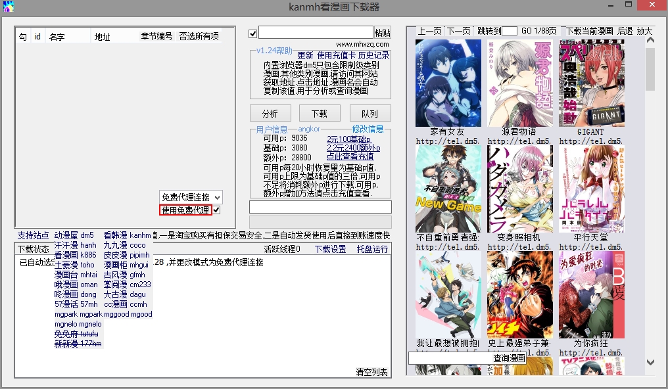The height and width of the screenshot is (389, 668).
Task: Click the mgpark site link
Action: [x=78, y=314]
